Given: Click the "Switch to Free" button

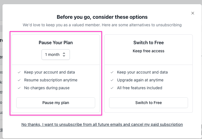Looking at the screenshot, I should pos(148,103).
